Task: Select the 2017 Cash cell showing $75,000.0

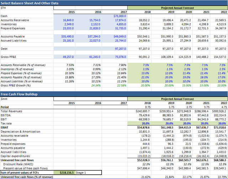Action: [119, 16]
